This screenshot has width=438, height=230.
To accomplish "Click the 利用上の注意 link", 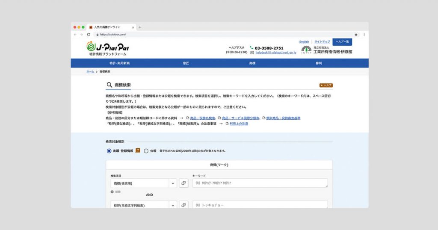I will click(239, 124).
